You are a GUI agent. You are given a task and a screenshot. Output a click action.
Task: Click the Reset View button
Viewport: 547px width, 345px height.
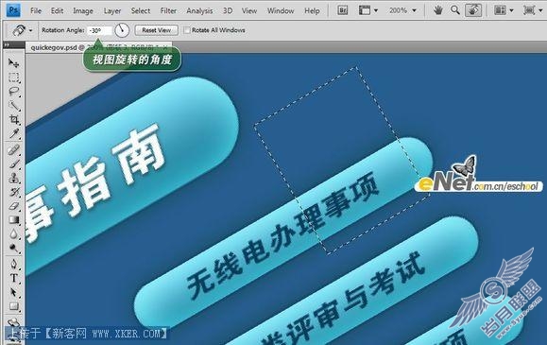(x=156, y=30)
